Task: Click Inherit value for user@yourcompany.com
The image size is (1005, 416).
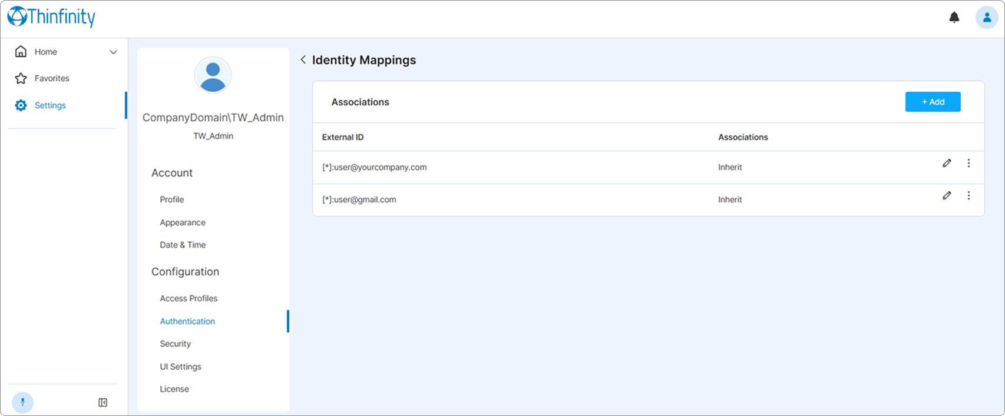Action: pos(730,167)
